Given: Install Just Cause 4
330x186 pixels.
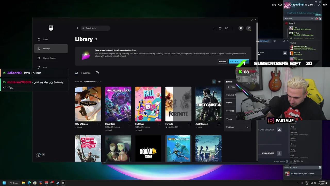Looking at the screenshot, I should (199, 127).
